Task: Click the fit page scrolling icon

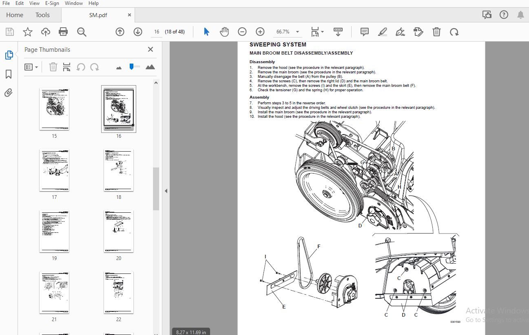Action: point(315,32)
